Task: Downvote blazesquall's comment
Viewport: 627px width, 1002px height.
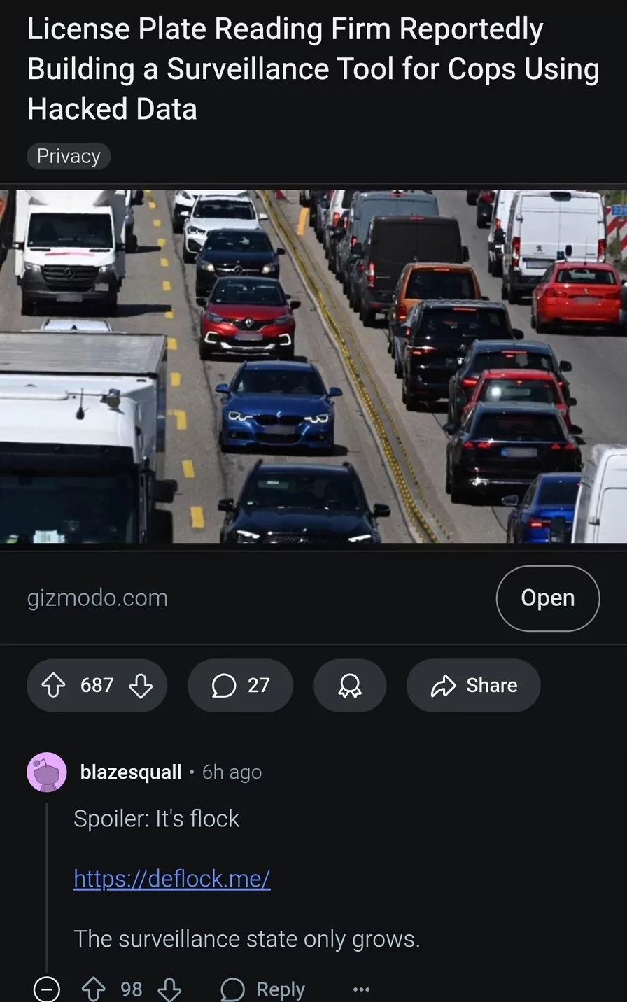Action: tap(170, 989)
